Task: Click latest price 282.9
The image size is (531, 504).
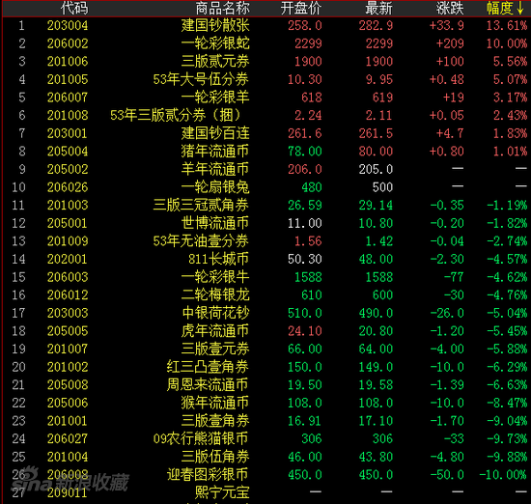Action: point(376,26)
